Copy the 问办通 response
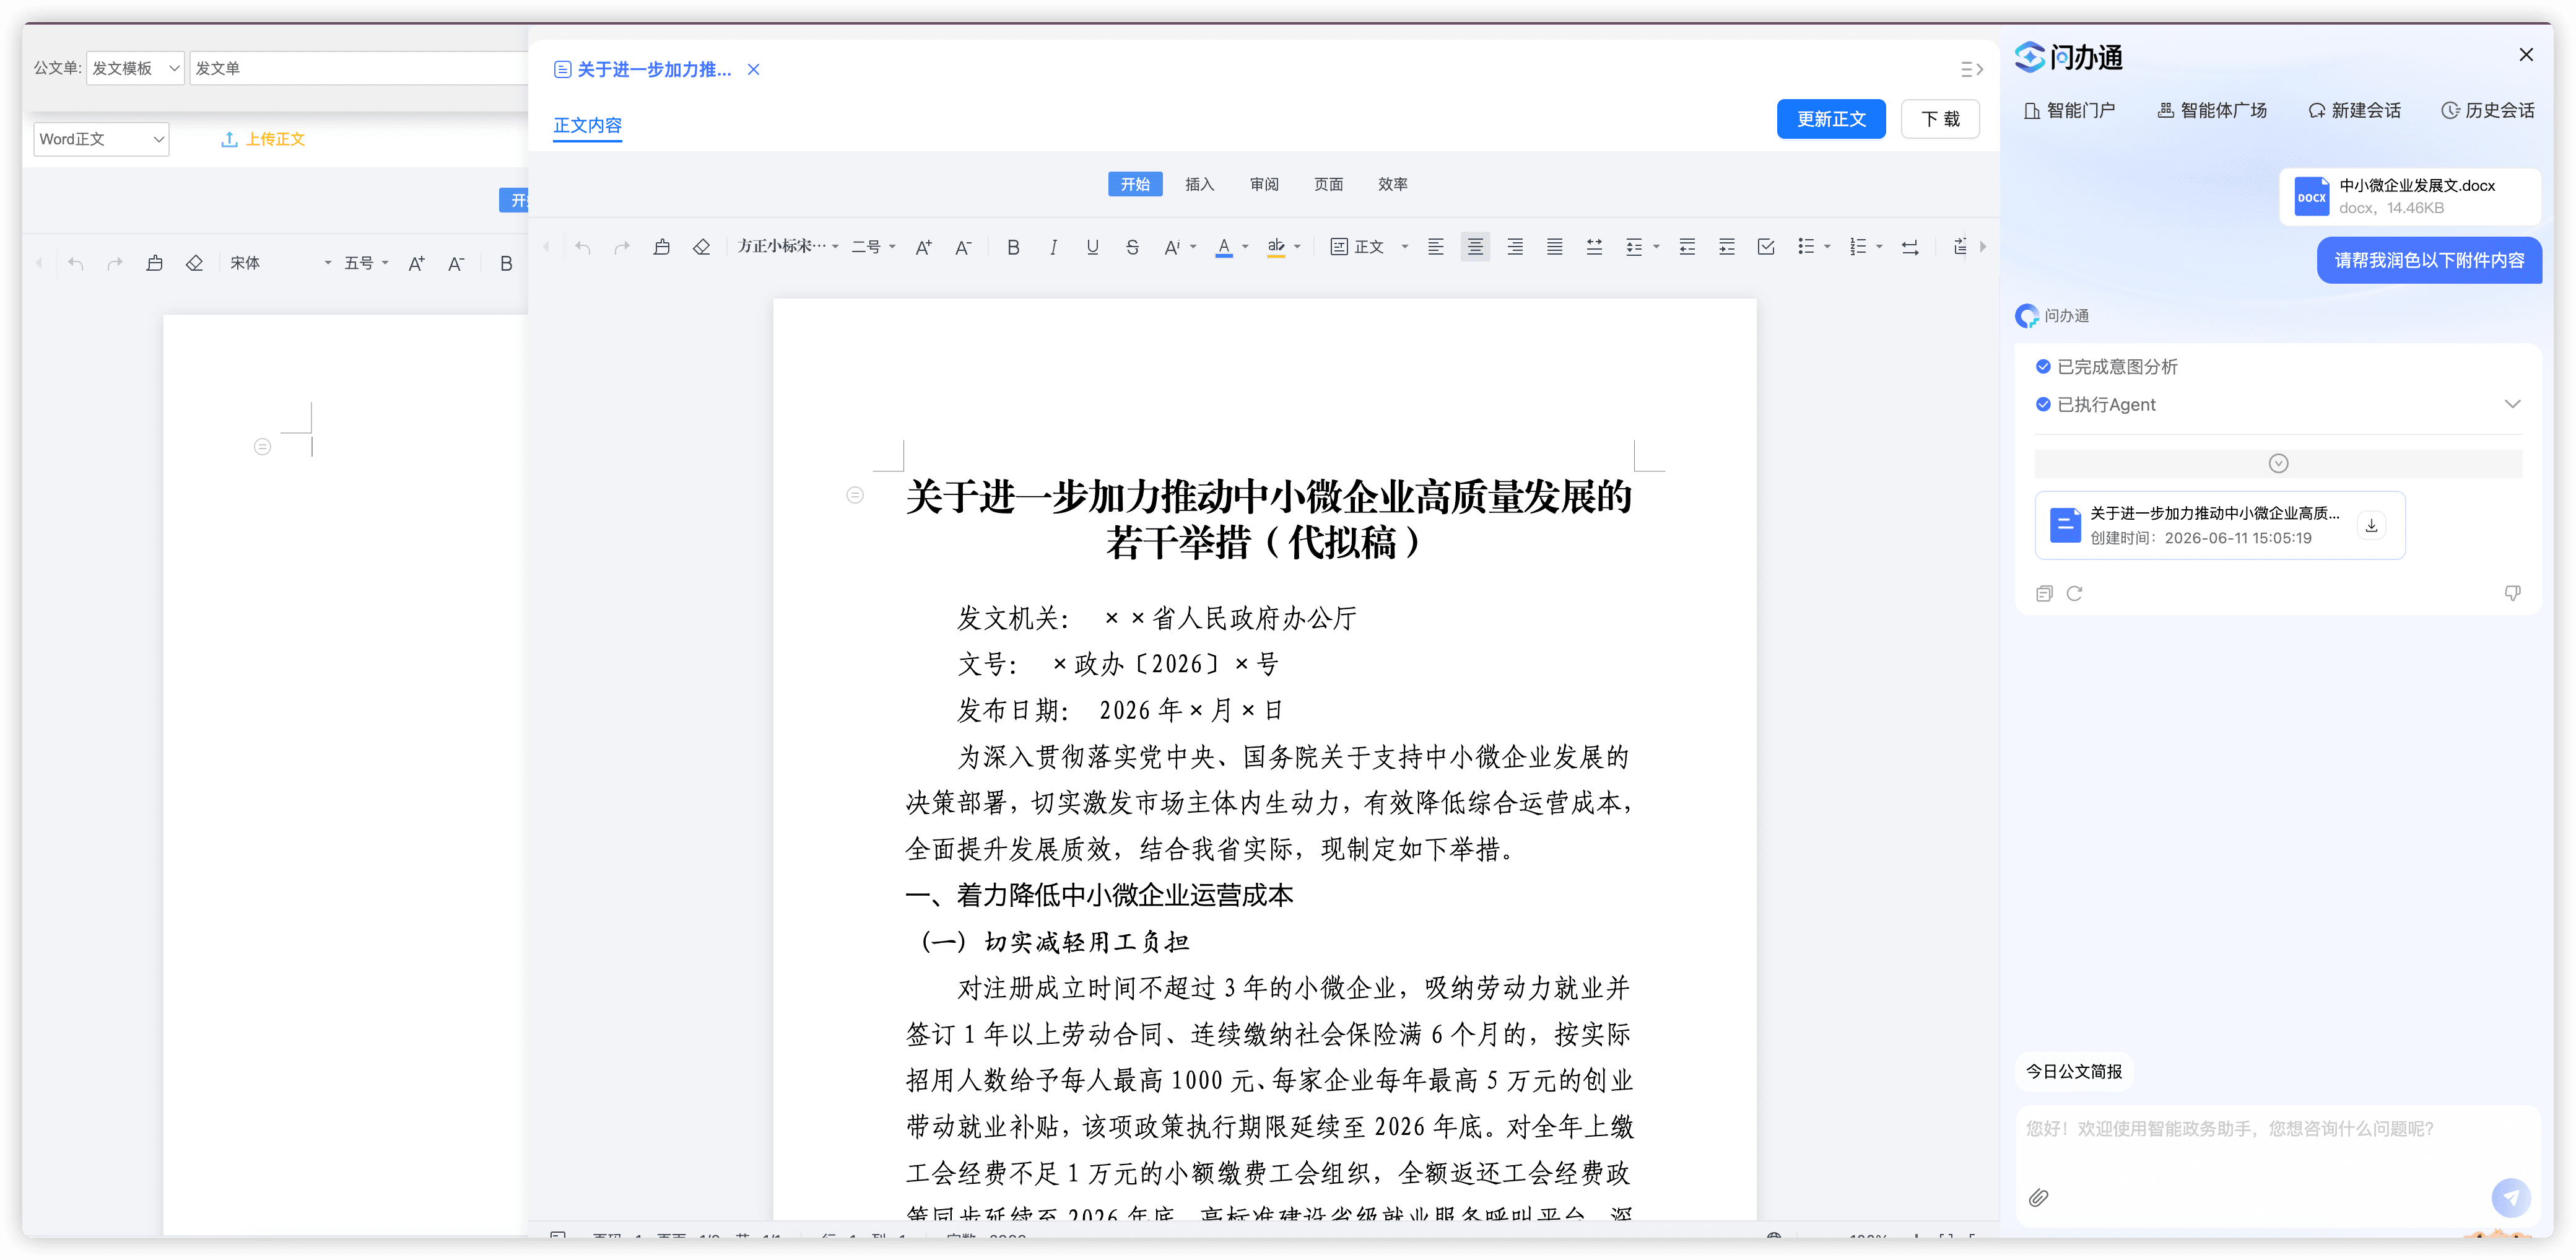 (2044, 593)
